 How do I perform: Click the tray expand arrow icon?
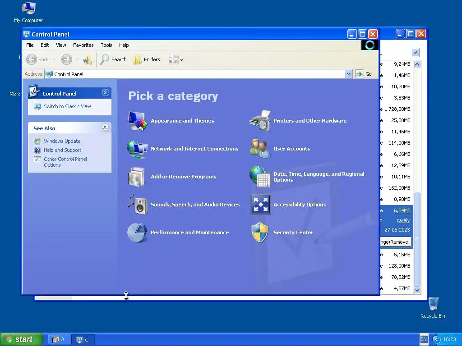coord(437,340)
